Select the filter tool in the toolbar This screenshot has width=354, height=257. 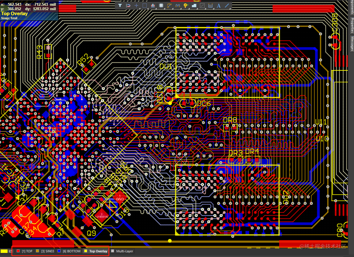pyautogui.click(x=120, y=6)
